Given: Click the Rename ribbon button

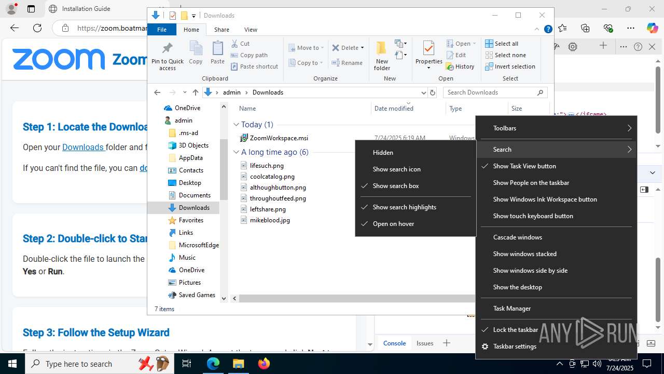Looking at the screenshot, I should coord(347,63).
